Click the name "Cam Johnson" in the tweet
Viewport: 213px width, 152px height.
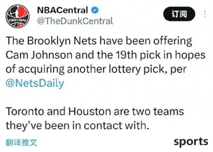(39, 55)
